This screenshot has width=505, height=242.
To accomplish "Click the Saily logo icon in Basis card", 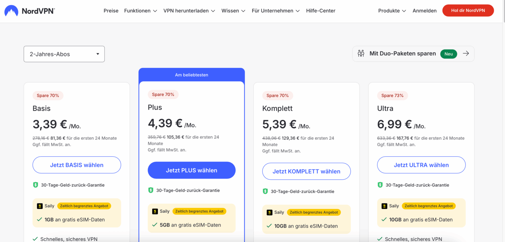I will (40, 206).
